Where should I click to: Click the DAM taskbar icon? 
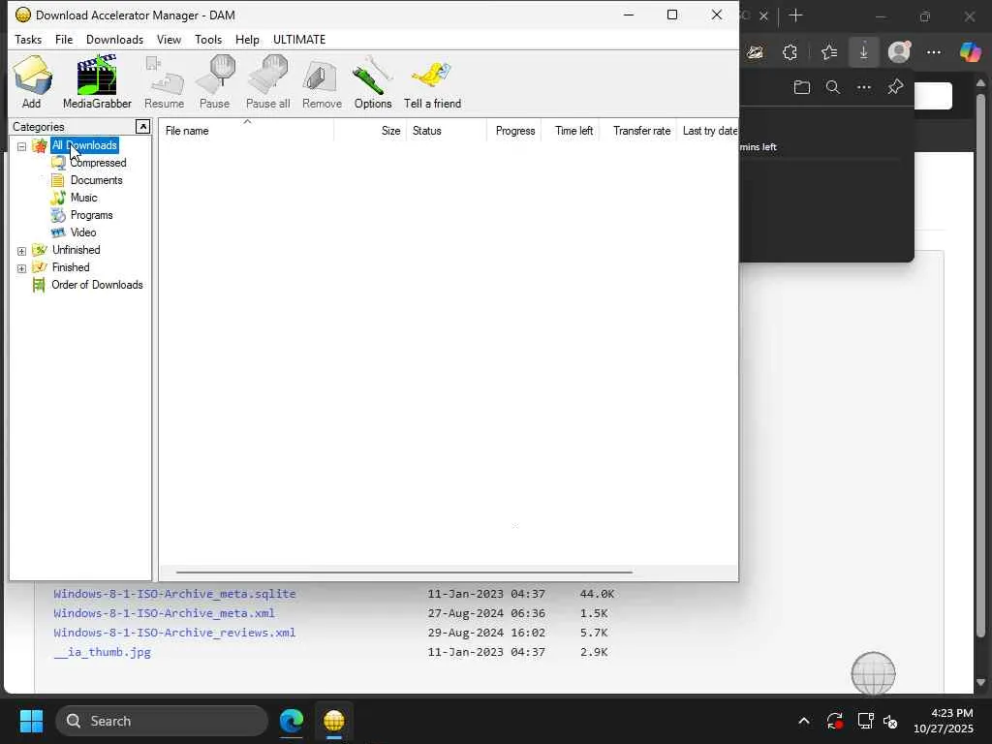tap(334, 721)
